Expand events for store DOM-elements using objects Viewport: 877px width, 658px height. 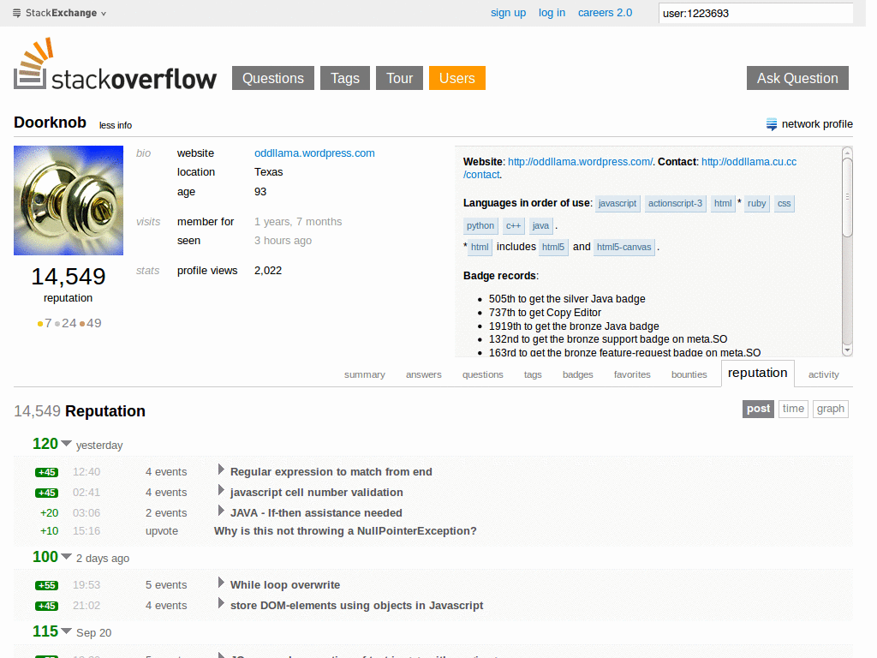coord(221,604)
